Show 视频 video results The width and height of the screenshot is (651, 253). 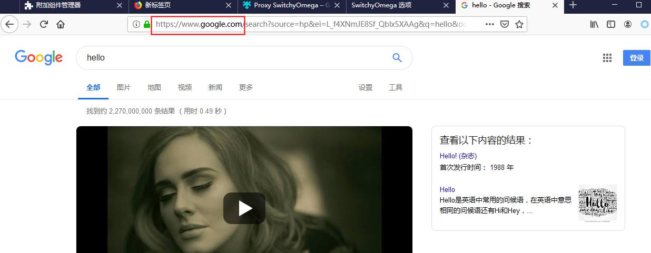click(x=185, y=87)
